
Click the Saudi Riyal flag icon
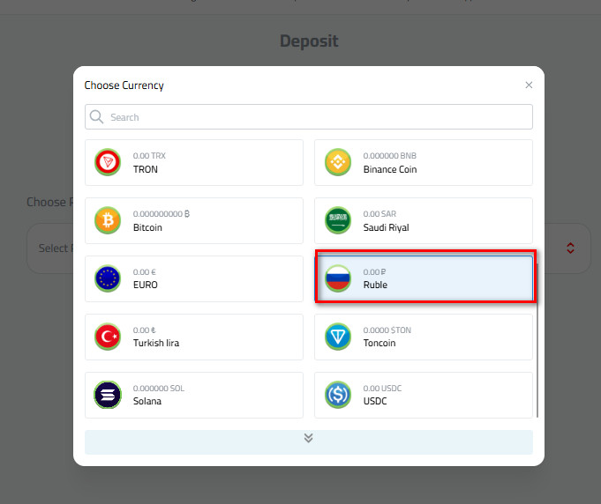click(x=338, y=220)
